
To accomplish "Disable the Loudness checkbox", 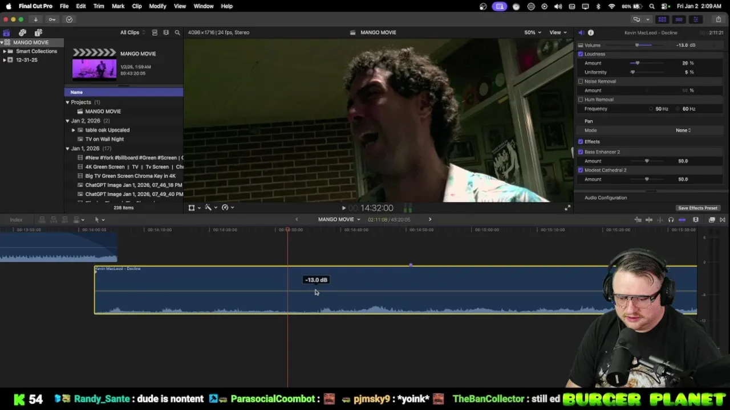I will tap(581, 54).
